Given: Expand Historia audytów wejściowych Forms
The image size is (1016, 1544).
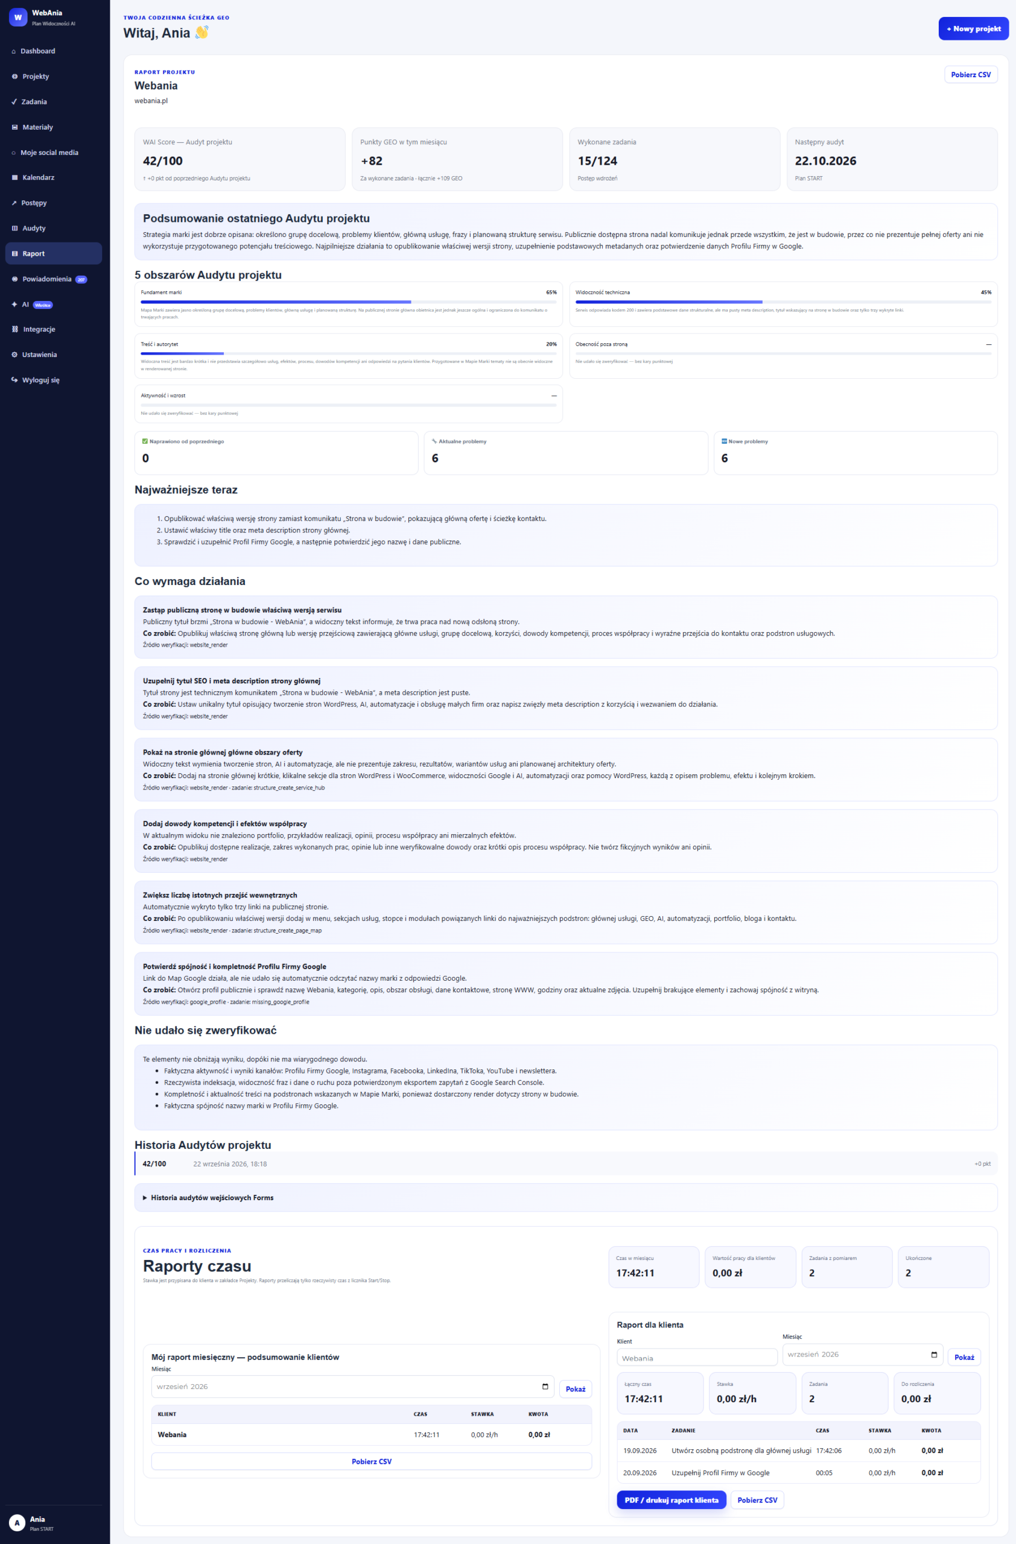Looking at the screenshot, I should (x=566, y=1198).
